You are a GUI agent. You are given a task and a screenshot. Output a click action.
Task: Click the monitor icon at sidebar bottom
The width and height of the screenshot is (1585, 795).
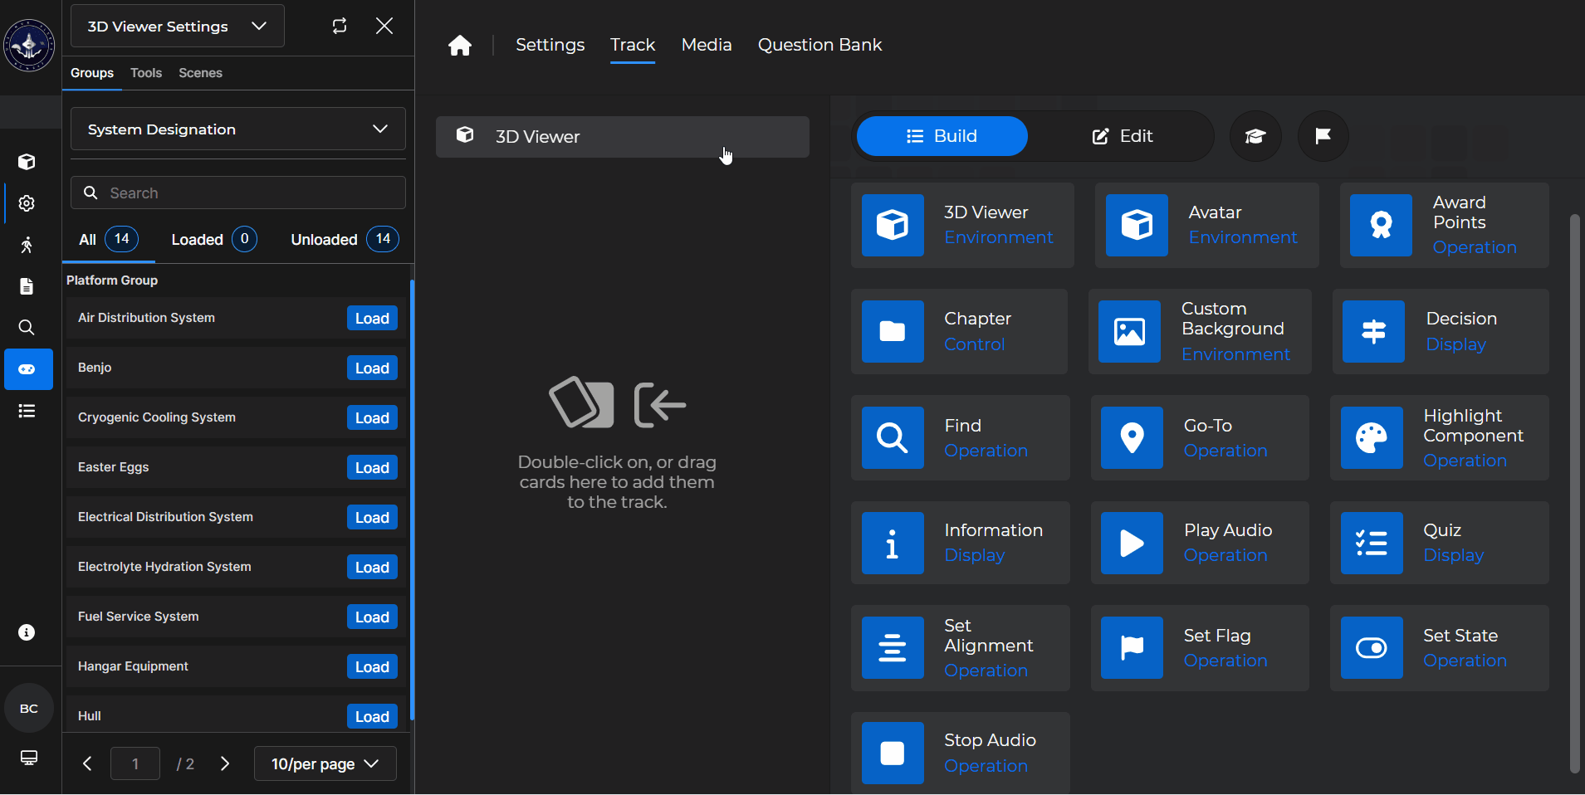tap(29, 758)
